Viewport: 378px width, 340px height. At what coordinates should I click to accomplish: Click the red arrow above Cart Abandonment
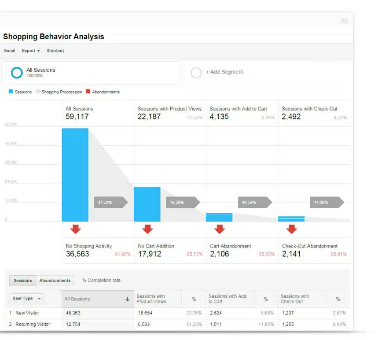220,229
